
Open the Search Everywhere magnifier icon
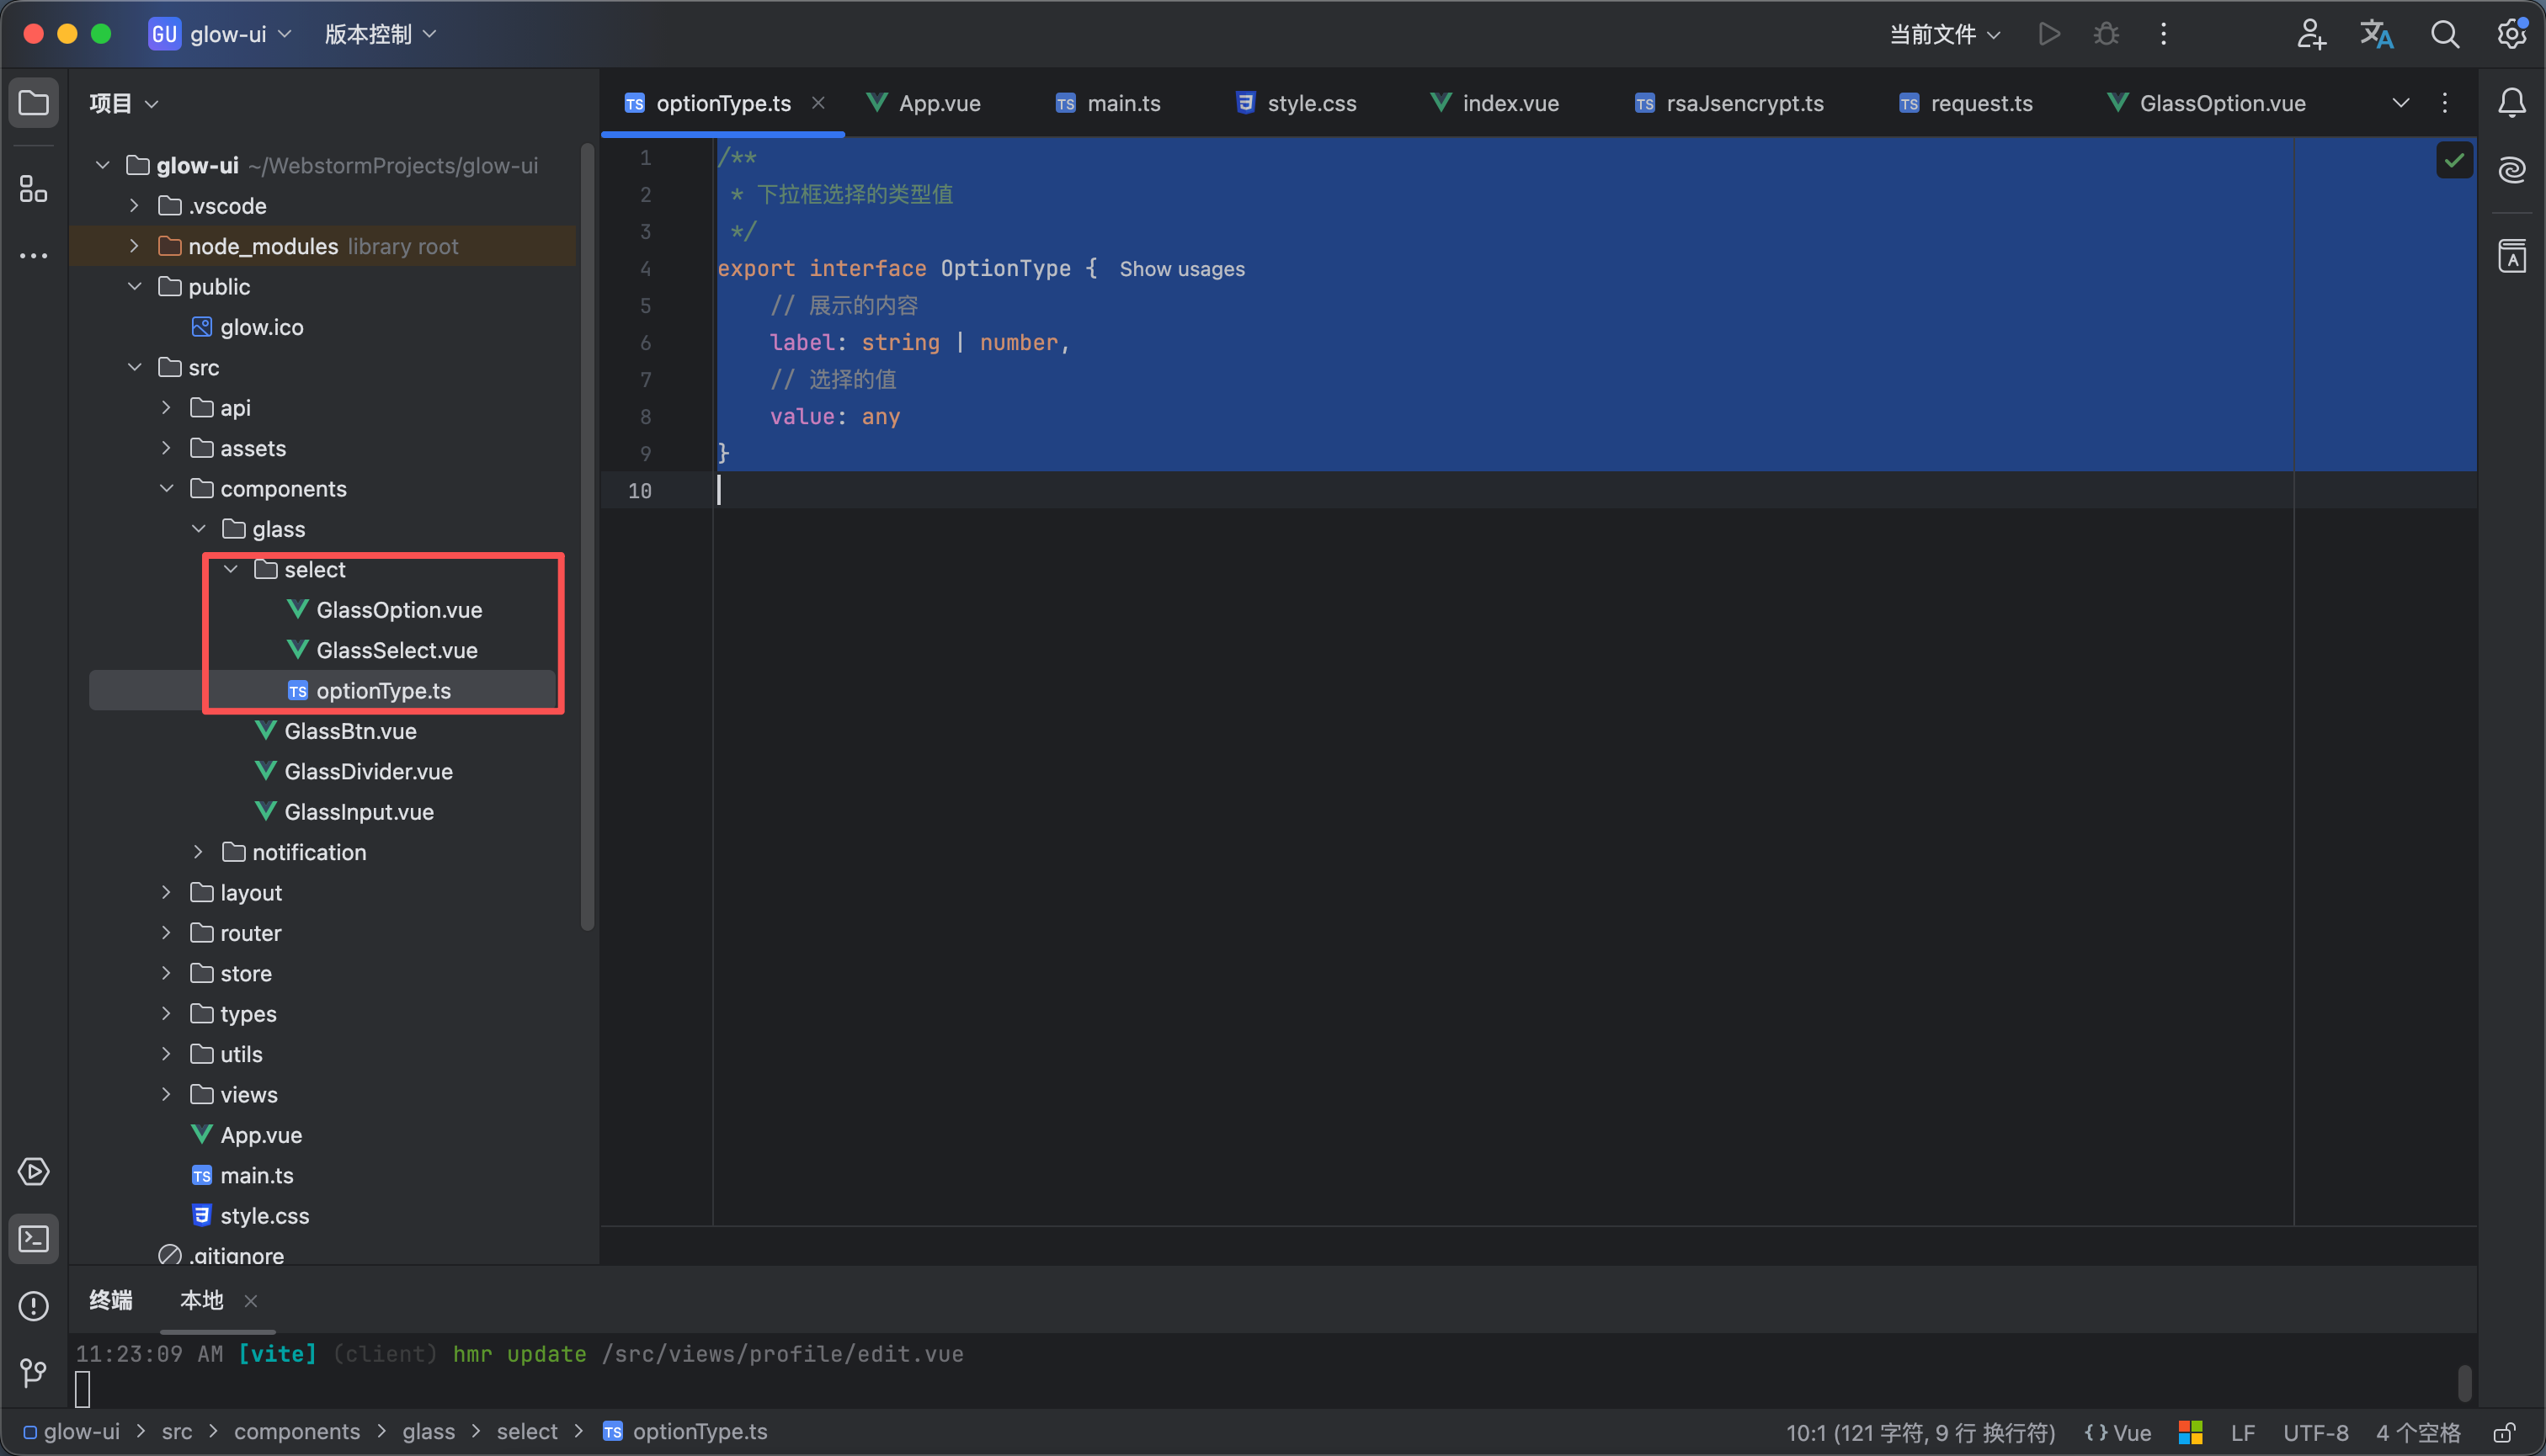(x=2445, y=34)
